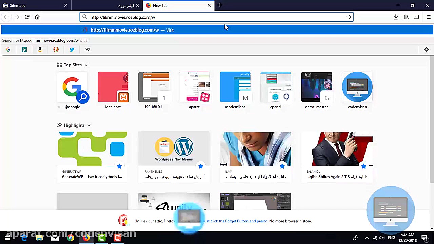
Task: Open the modernihaa top site tile
Action: coord(235,90)
